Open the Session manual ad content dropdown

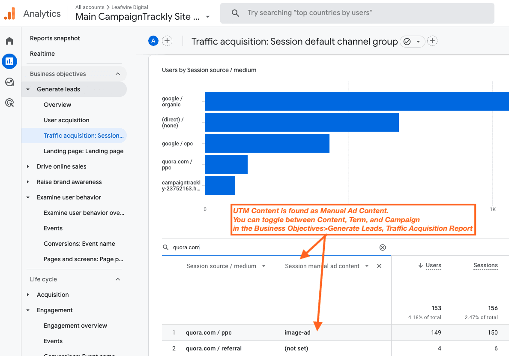point(367,266)
